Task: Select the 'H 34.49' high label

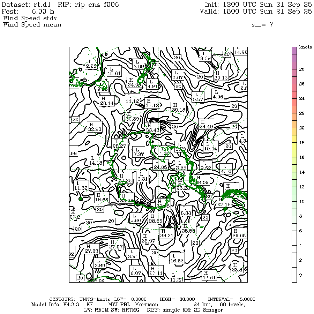Action: click(206, 124)
